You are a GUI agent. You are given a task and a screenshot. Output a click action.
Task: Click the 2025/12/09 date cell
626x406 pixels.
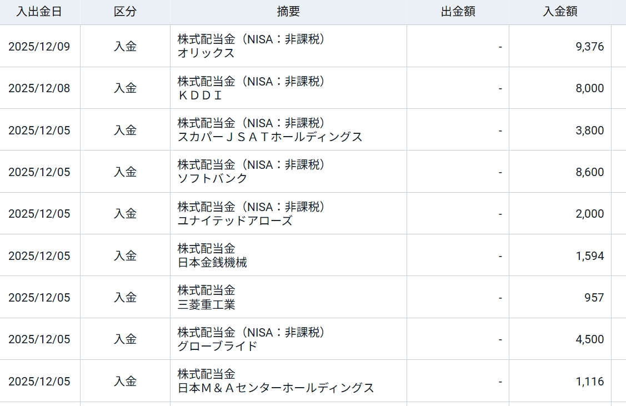[39, 47]
